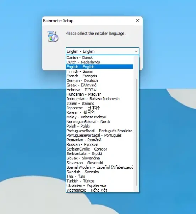Select Dutch - Nederlands language
This screenshot has height=214, width=196.
tap(99, 62)
